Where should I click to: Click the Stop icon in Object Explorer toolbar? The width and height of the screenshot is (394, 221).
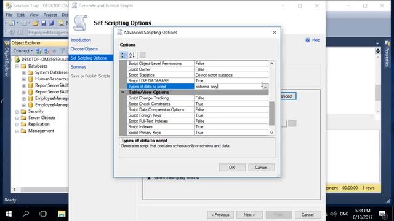point(54,51)
